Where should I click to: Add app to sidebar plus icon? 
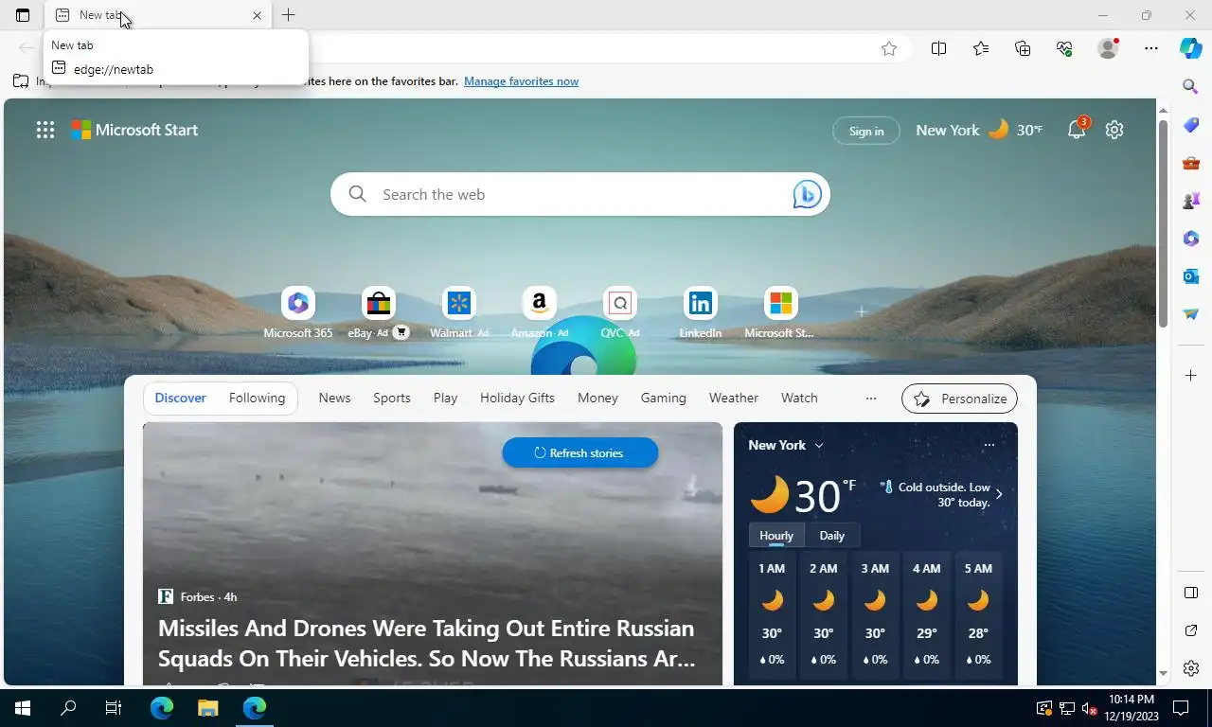coord(1191,376)
